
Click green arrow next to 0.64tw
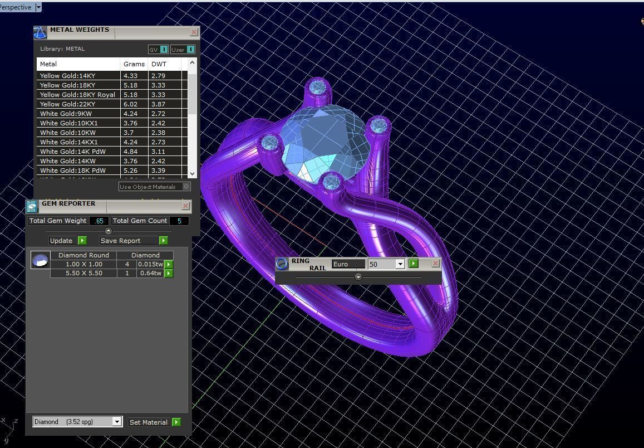pyautogui.click(x=169, y=274)
